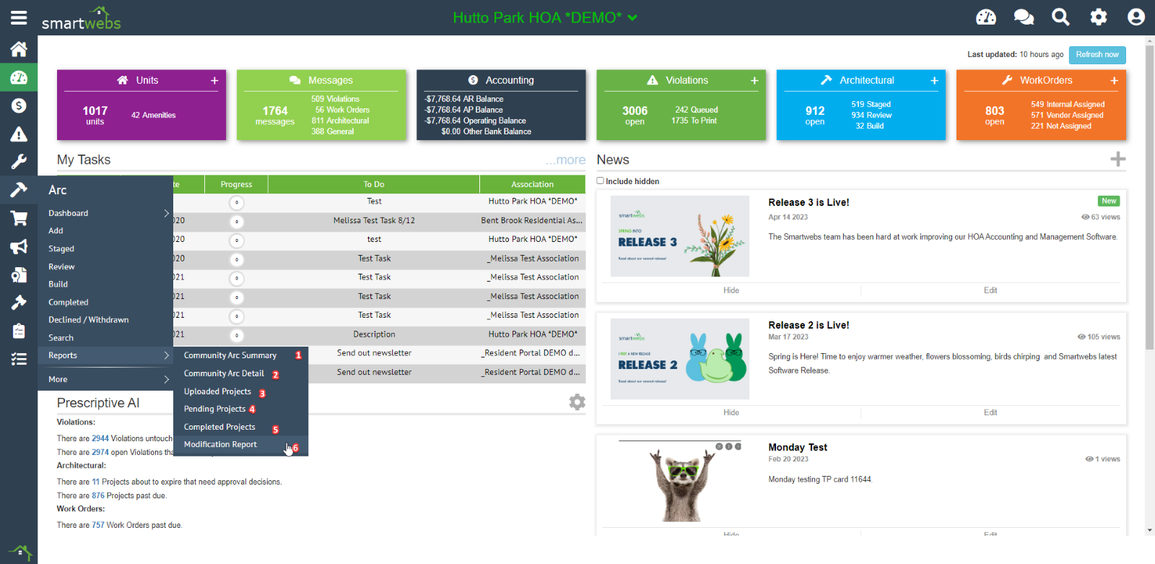
Task: Hide the Release 2 is Live news item
Action: (731, 412)
